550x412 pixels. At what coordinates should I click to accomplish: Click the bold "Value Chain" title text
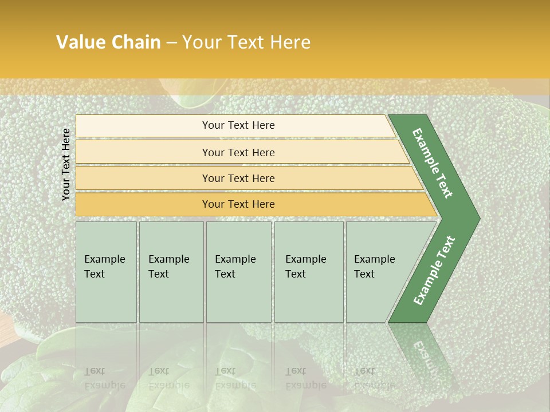coord(108,42)
